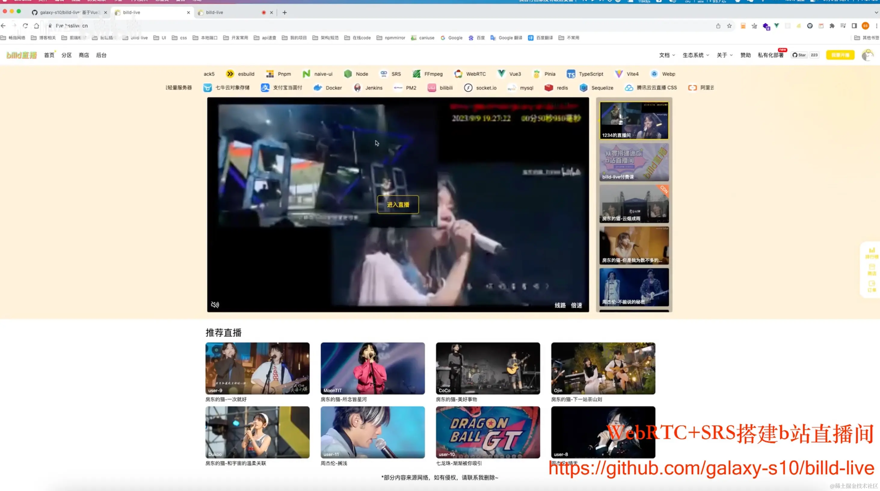The height and width of the screenshot is (491, 880).
Task: Open the Dukoo recommended live card
Action: click(x=257, y=432)
